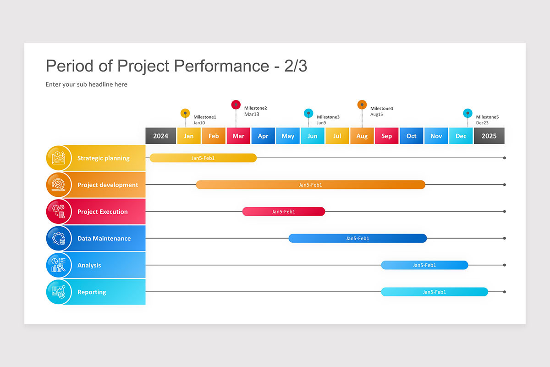
Task: Click the Data Maintenance database icon
Action: 59,239
